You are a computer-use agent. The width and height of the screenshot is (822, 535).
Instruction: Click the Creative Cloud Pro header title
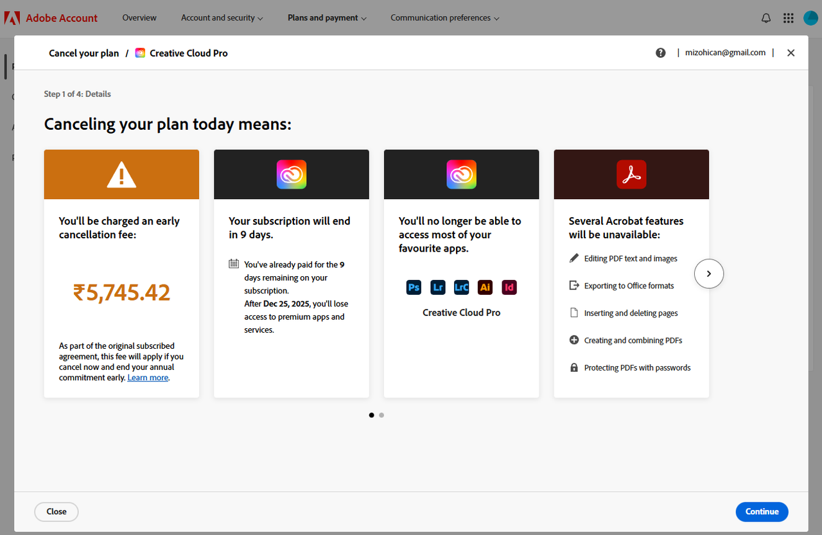tap(189, 53)
